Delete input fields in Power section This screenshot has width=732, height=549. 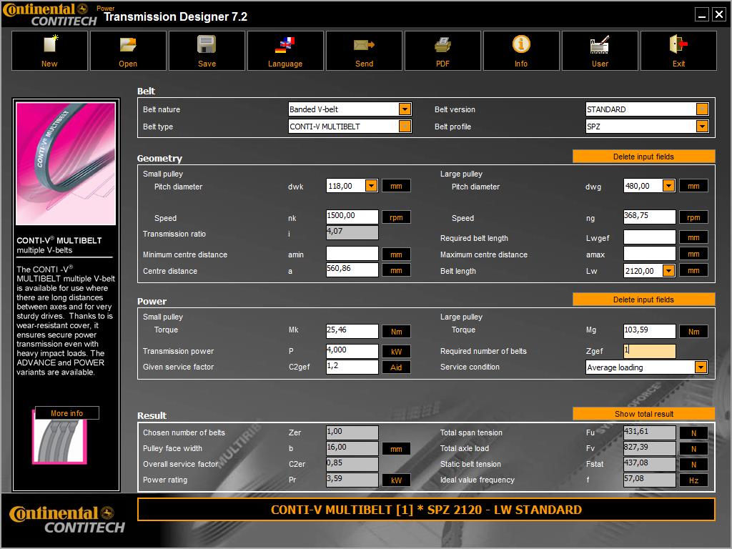tap(644, 300)
